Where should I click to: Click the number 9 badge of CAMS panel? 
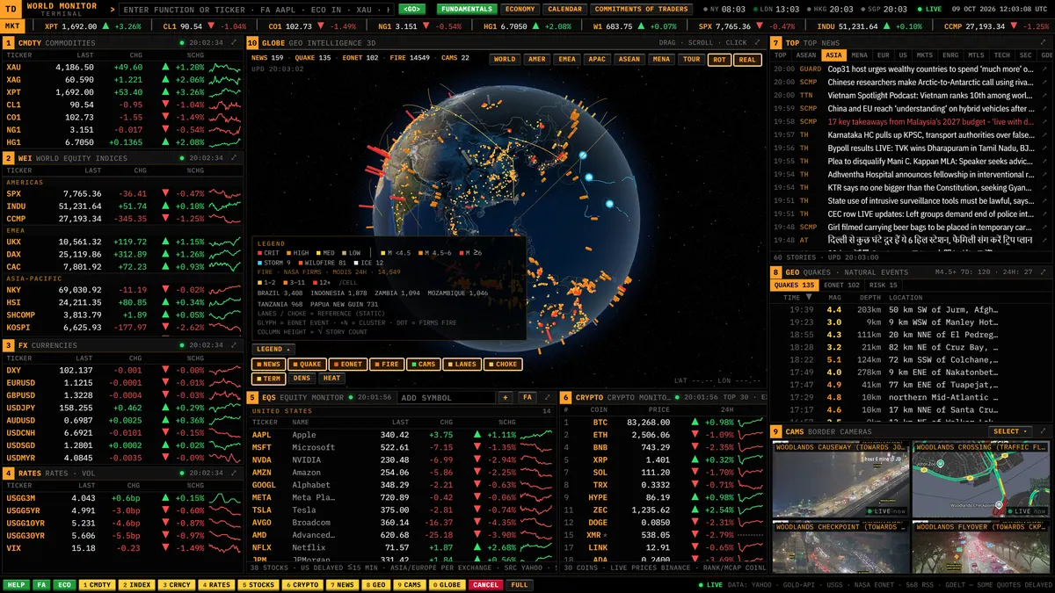coord(776,431)
